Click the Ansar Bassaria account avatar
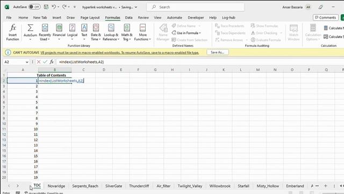The width and height of the screenshot is (344, 194). click(308, 7)
